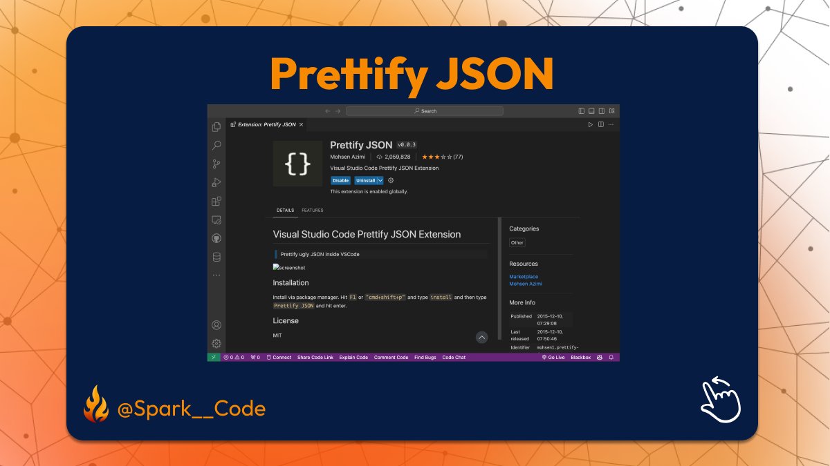The image size is (830, 466).
Task: Click the extension settings gear icon
Action: 391,179
